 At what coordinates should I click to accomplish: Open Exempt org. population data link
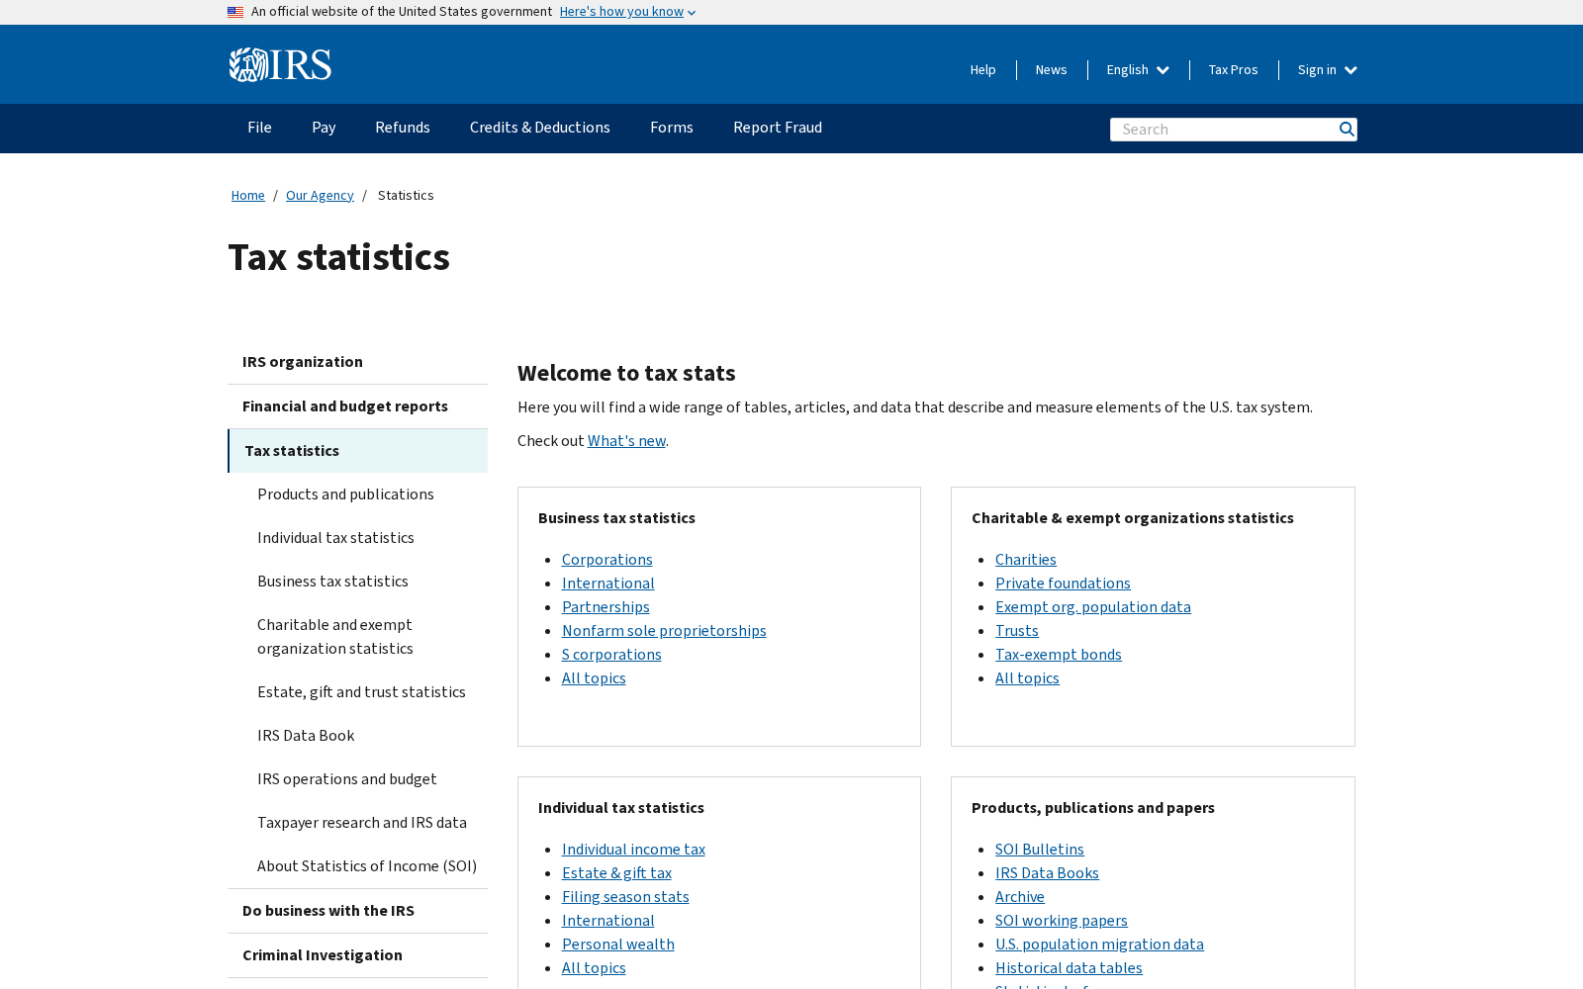[x=1093, y=607]
